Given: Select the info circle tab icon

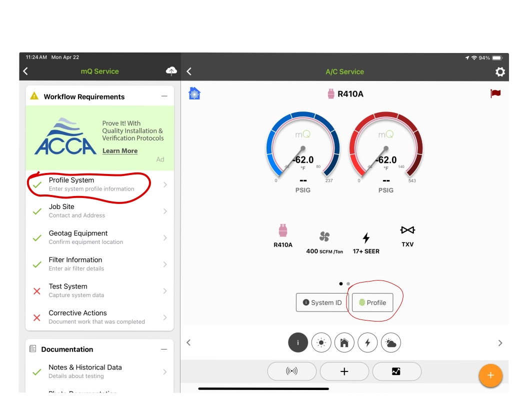Looking at the screenshot, I should (298, 342).
